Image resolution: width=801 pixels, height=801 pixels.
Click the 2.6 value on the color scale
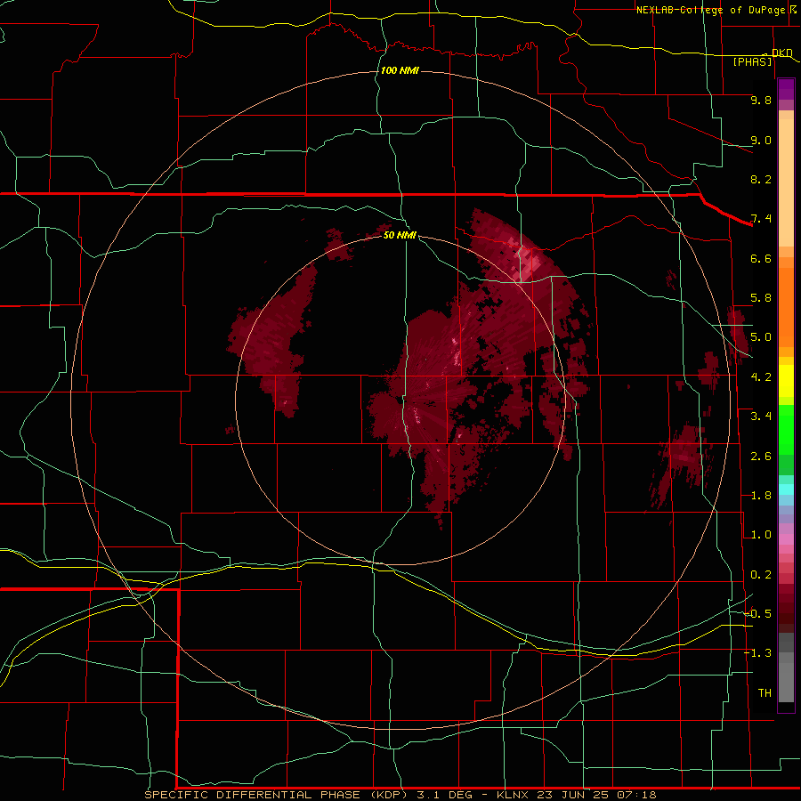[x=761, y=457]
